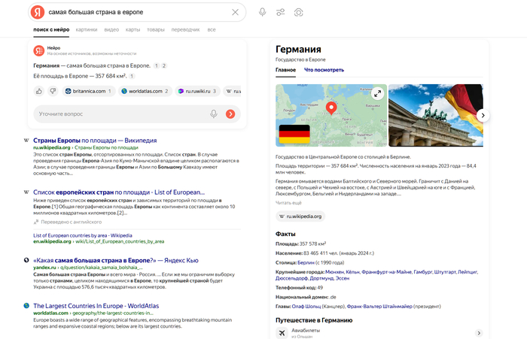
Task: Click worldatlas.com green URL under last result
Action: click(50, 313)
